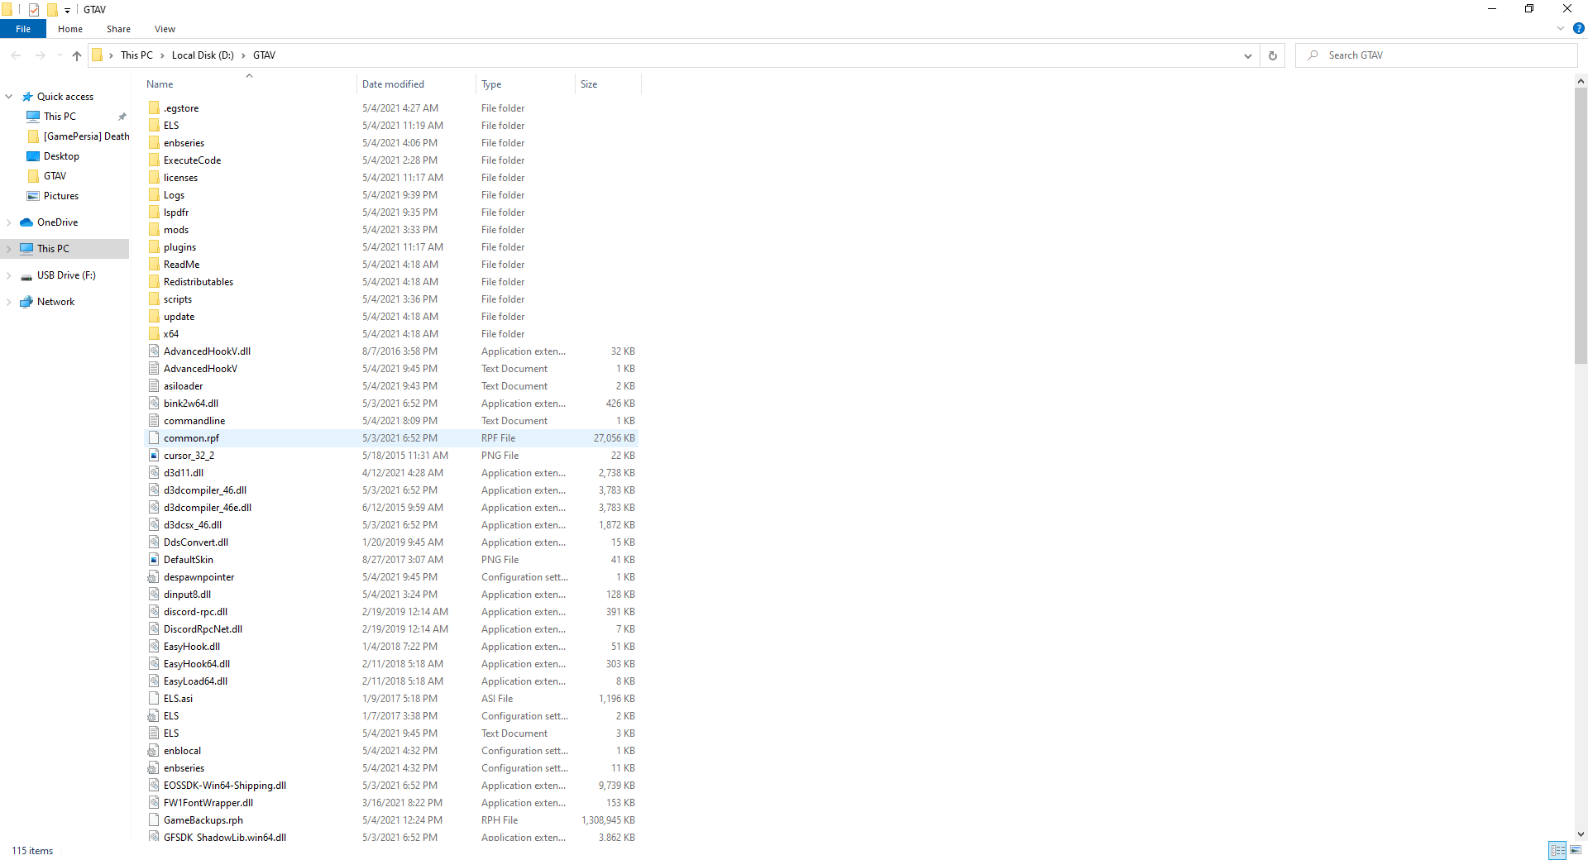Select the enblocal configuration file icon
1588x860 pixels.
pos(154,751)
